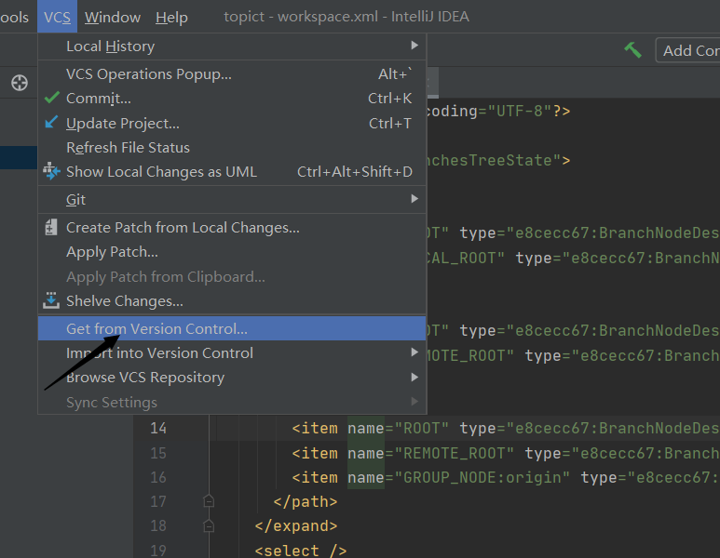This screenshot has height=558, width=720.
Task: Click the Show Local Changes UML icon
Action: point(51,172)
